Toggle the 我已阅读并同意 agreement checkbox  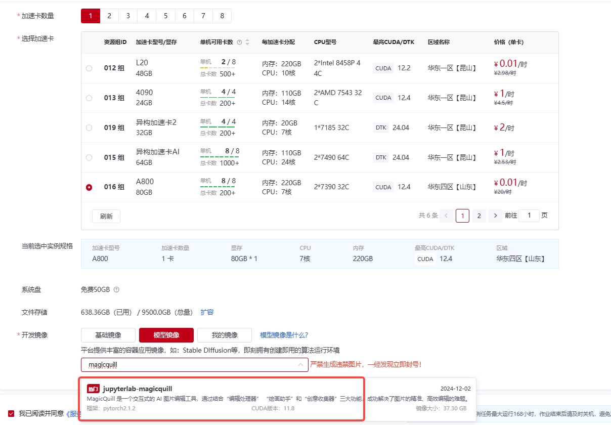click(x=11, y=413)
